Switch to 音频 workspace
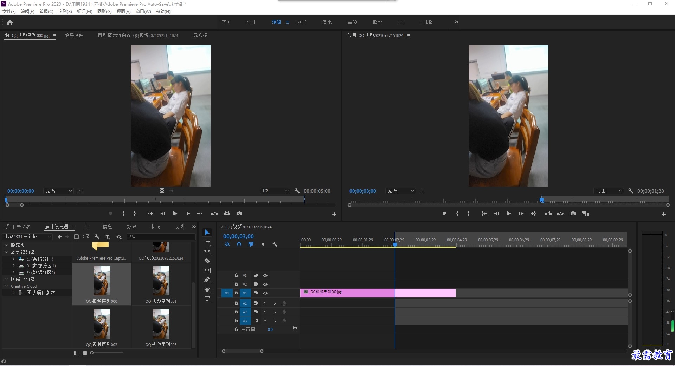Screen dimensions: 675x366 click(352, 22)
